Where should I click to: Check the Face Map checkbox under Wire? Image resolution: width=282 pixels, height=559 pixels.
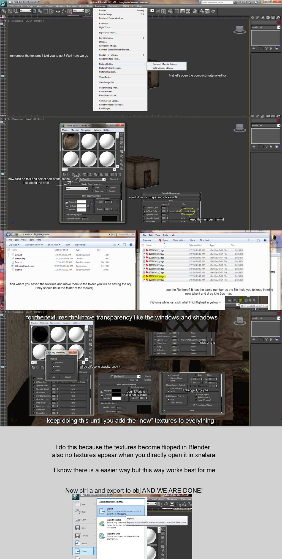click(93, 191)
